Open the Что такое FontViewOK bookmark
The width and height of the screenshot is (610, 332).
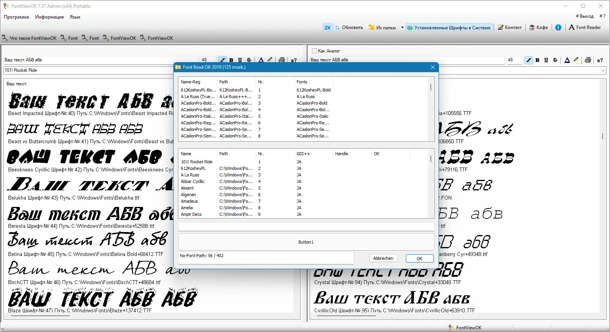(29, 38)
